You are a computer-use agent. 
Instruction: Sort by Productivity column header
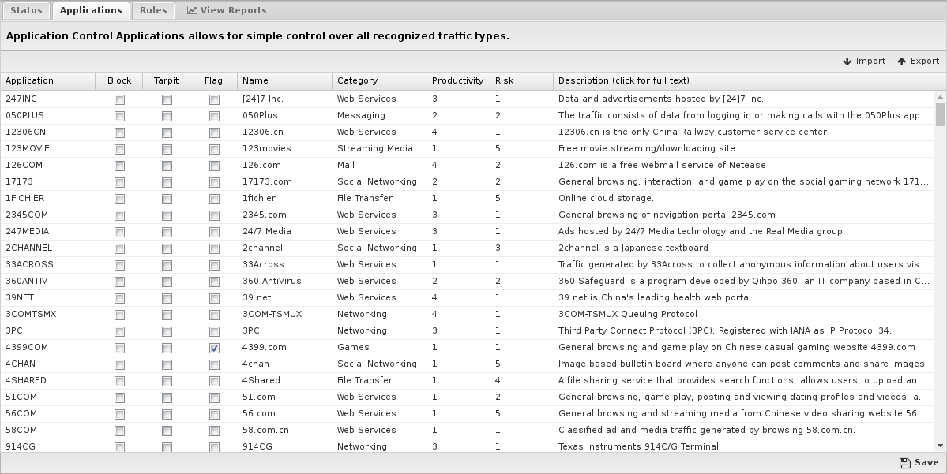coord(458,80)
